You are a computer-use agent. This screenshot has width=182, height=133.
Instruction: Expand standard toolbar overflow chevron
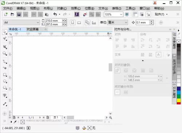178,14
